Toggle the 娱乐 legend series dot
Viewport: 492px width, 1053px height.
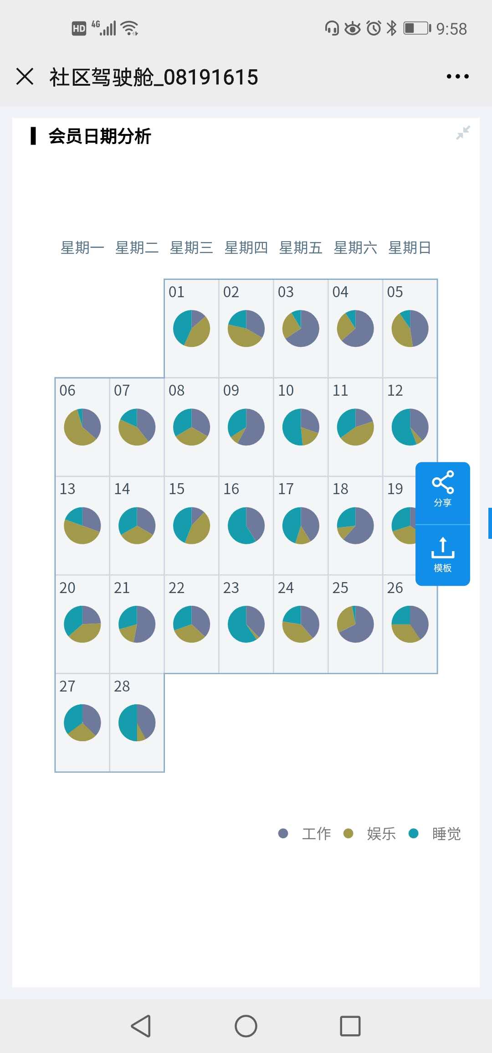point(348,834)
